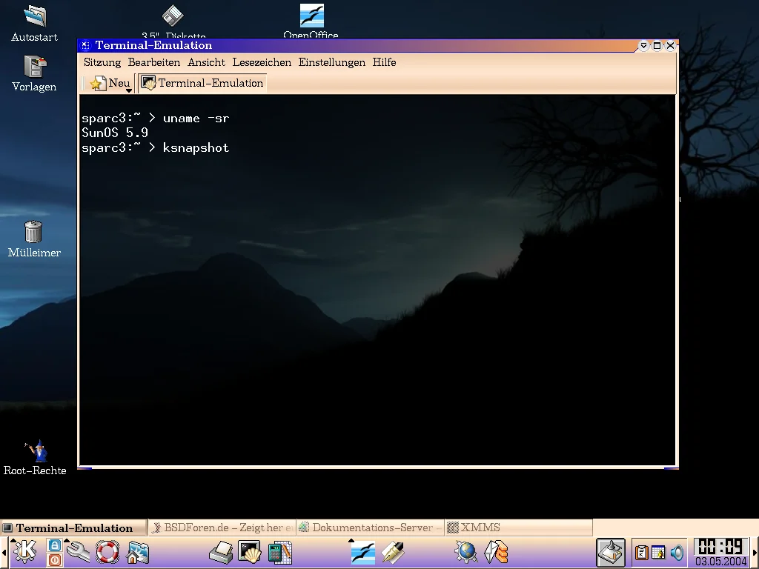Screen dimensions: 759x569
Task: Collapse panel with right edge arrow
Action: point(755,553)
